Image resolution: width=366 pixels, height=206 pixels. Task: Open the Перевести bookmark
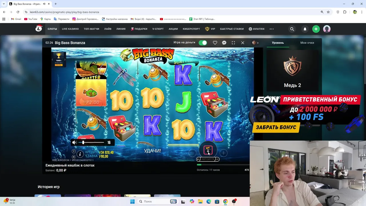tap(61, 19)
